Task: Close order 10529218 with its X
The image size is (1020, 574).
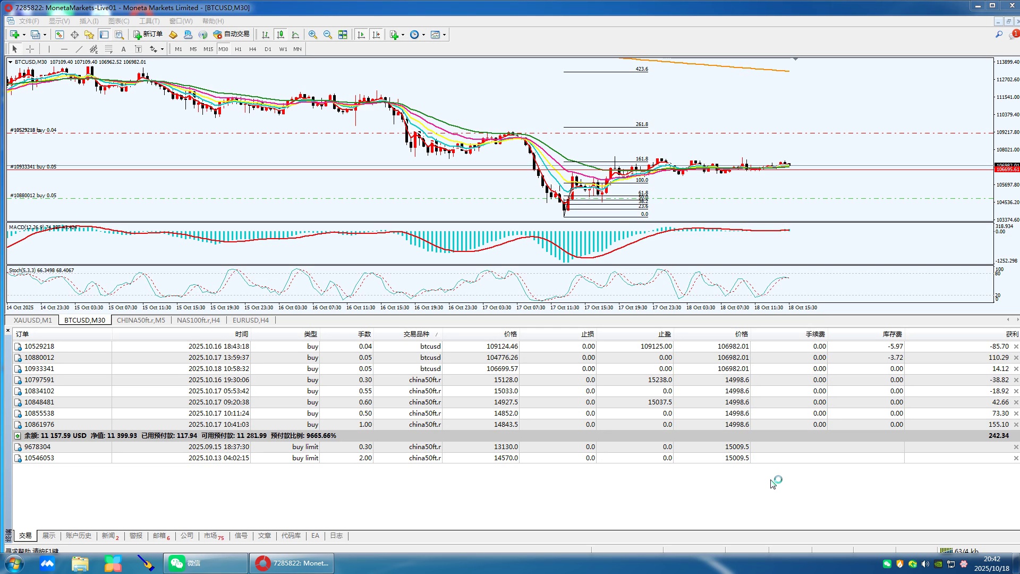Action: [x=1016, y=347]
